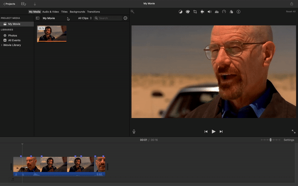Open Noise Reduction and Equalizer icon
Screen dimensions: 298x186
[217, 12]
